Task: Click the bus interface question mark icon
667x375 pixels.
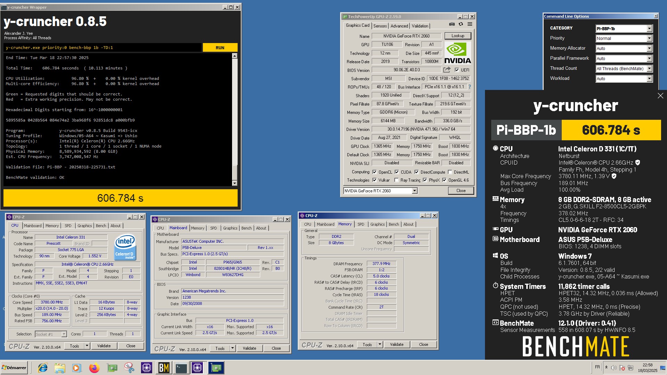Action: pyautogui.click(x=470, y=87)
